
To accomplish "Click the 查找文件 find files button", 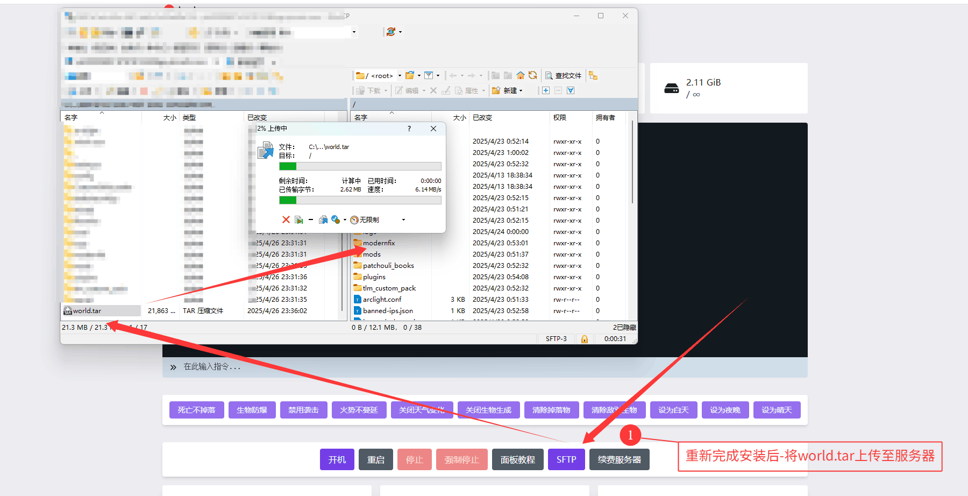I will [x=564, y=75].
